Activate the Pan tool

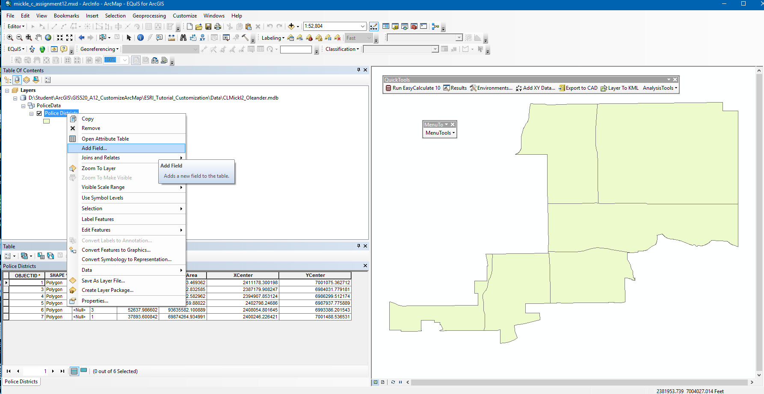[x=38, y=38]
